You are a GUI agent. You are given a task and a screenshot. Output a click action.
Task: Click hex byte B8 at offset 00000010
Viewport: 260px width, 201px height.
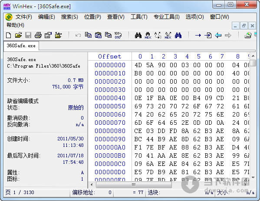tap(138, 73)
